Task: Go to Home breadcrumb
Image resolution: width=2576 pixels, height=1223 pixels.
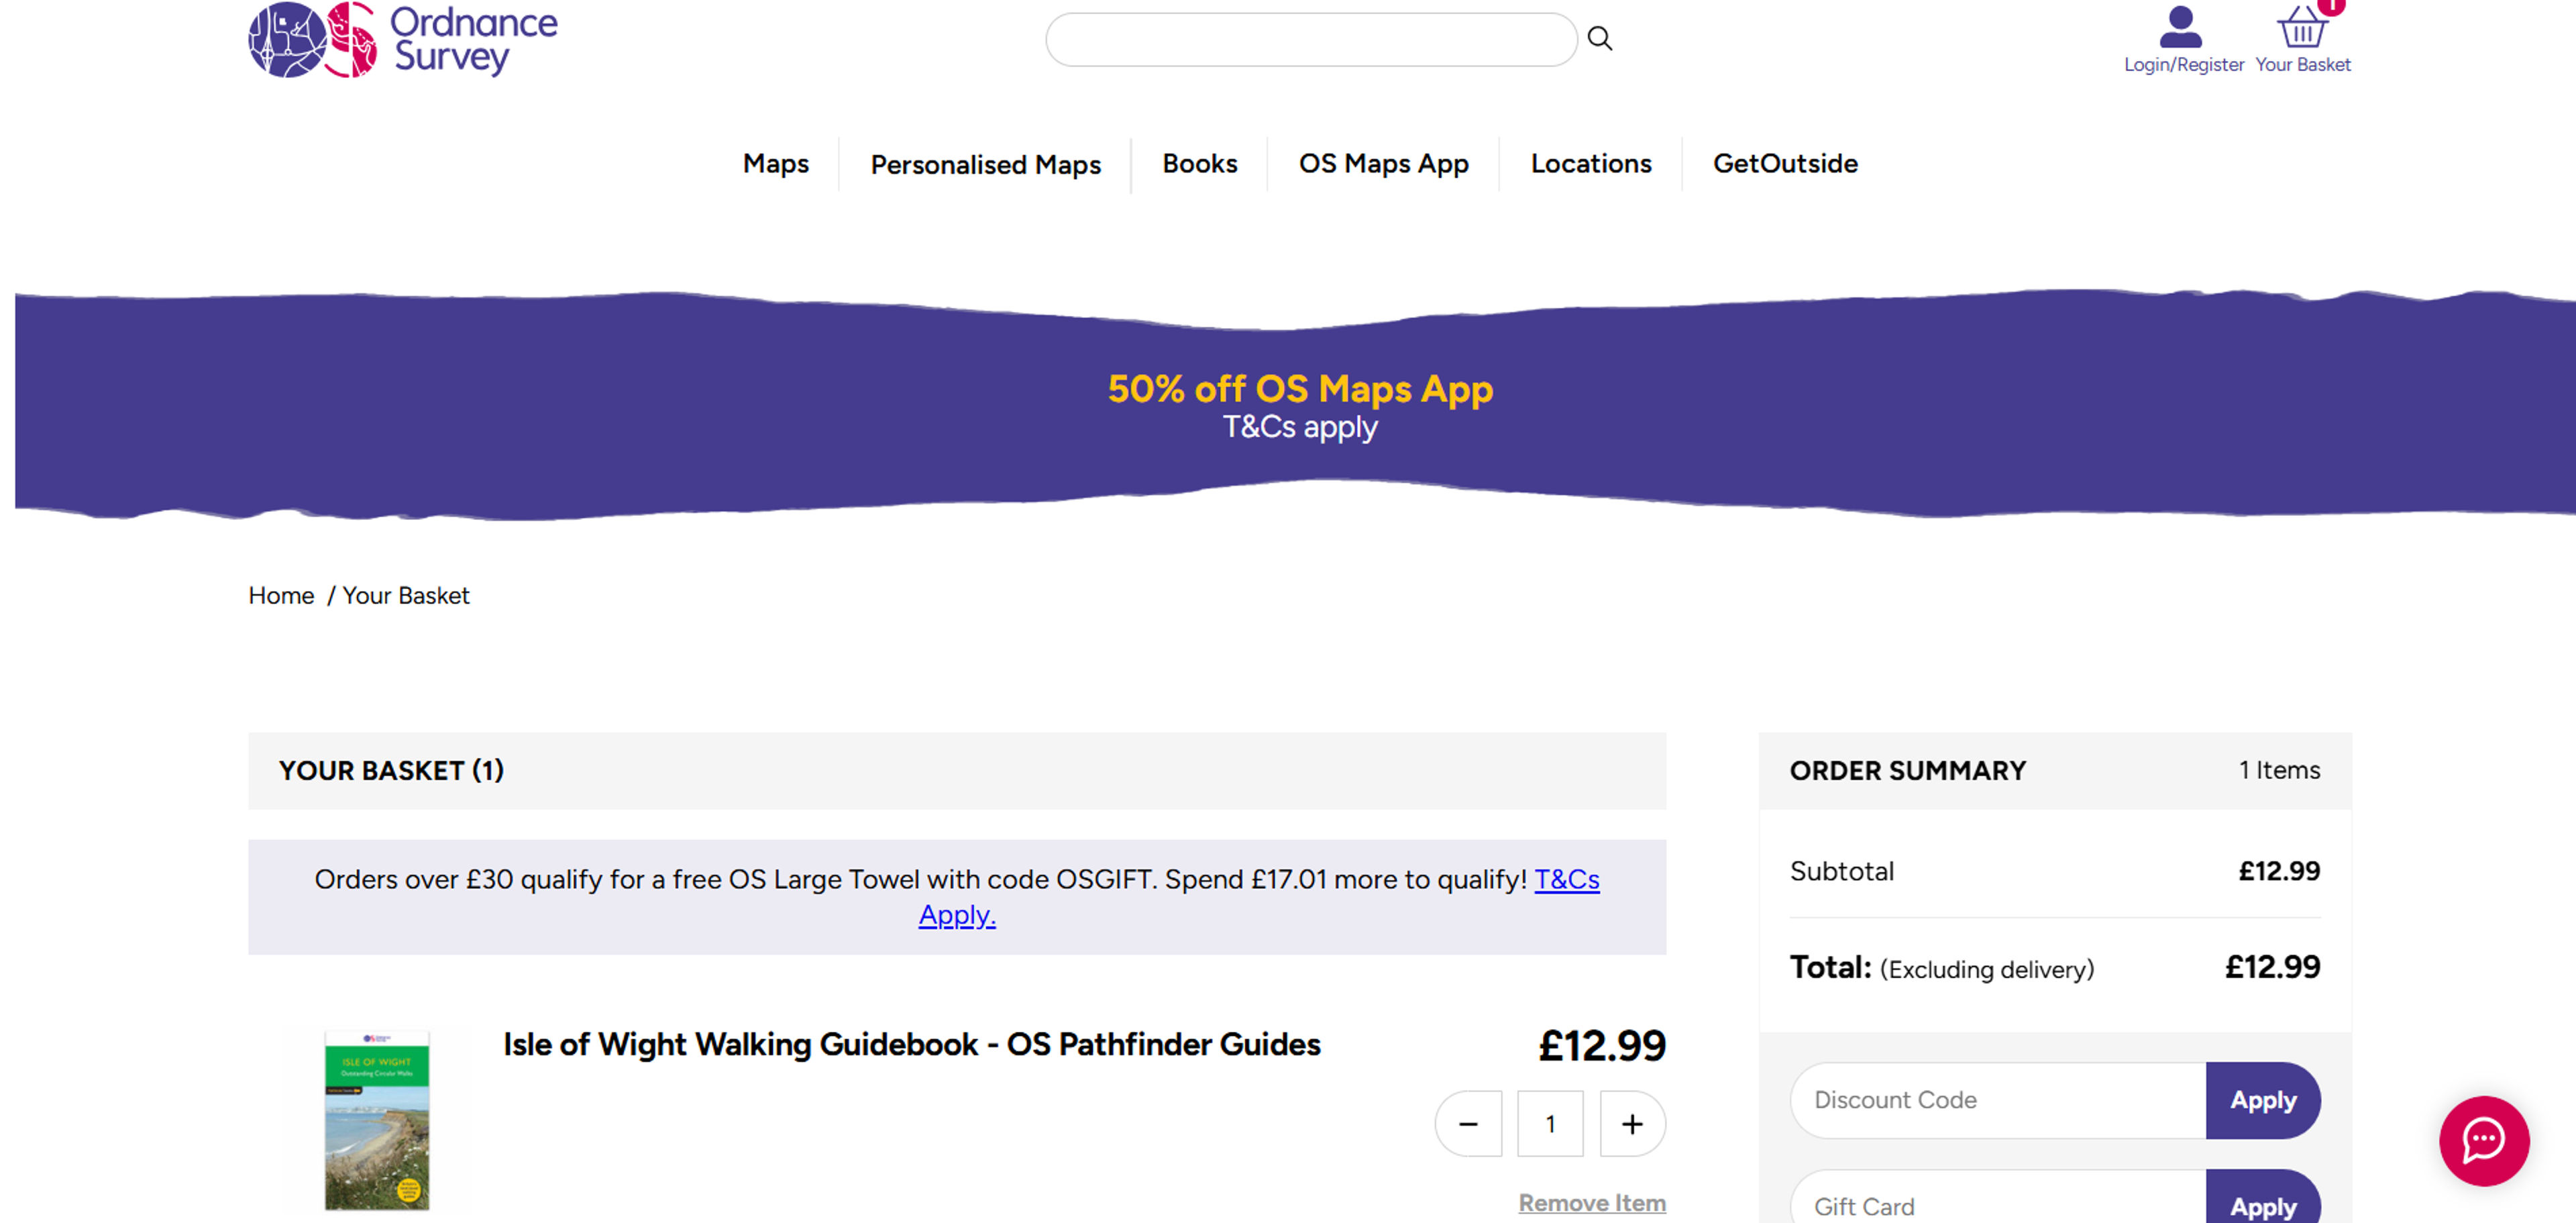Action: coord(281,596)
